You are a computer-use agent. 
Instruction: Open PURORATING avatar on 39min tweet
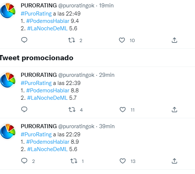click(8, 131)
